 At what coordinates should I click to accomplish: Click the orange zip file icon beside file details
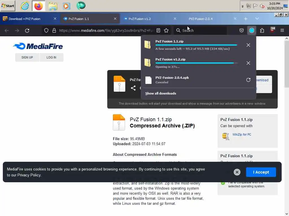pos(119,123)
